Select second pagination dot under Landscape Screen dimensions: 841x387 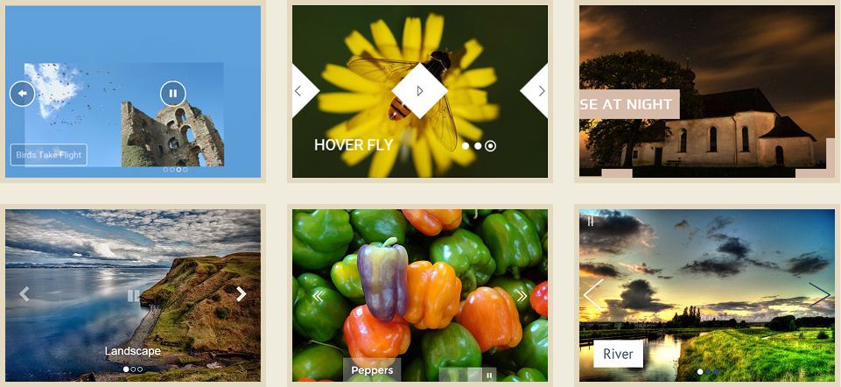coord(133,369)
